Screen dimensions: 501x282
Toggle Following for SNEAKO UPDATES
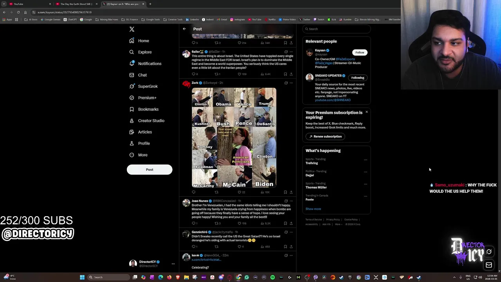click(x=358, y=78)
